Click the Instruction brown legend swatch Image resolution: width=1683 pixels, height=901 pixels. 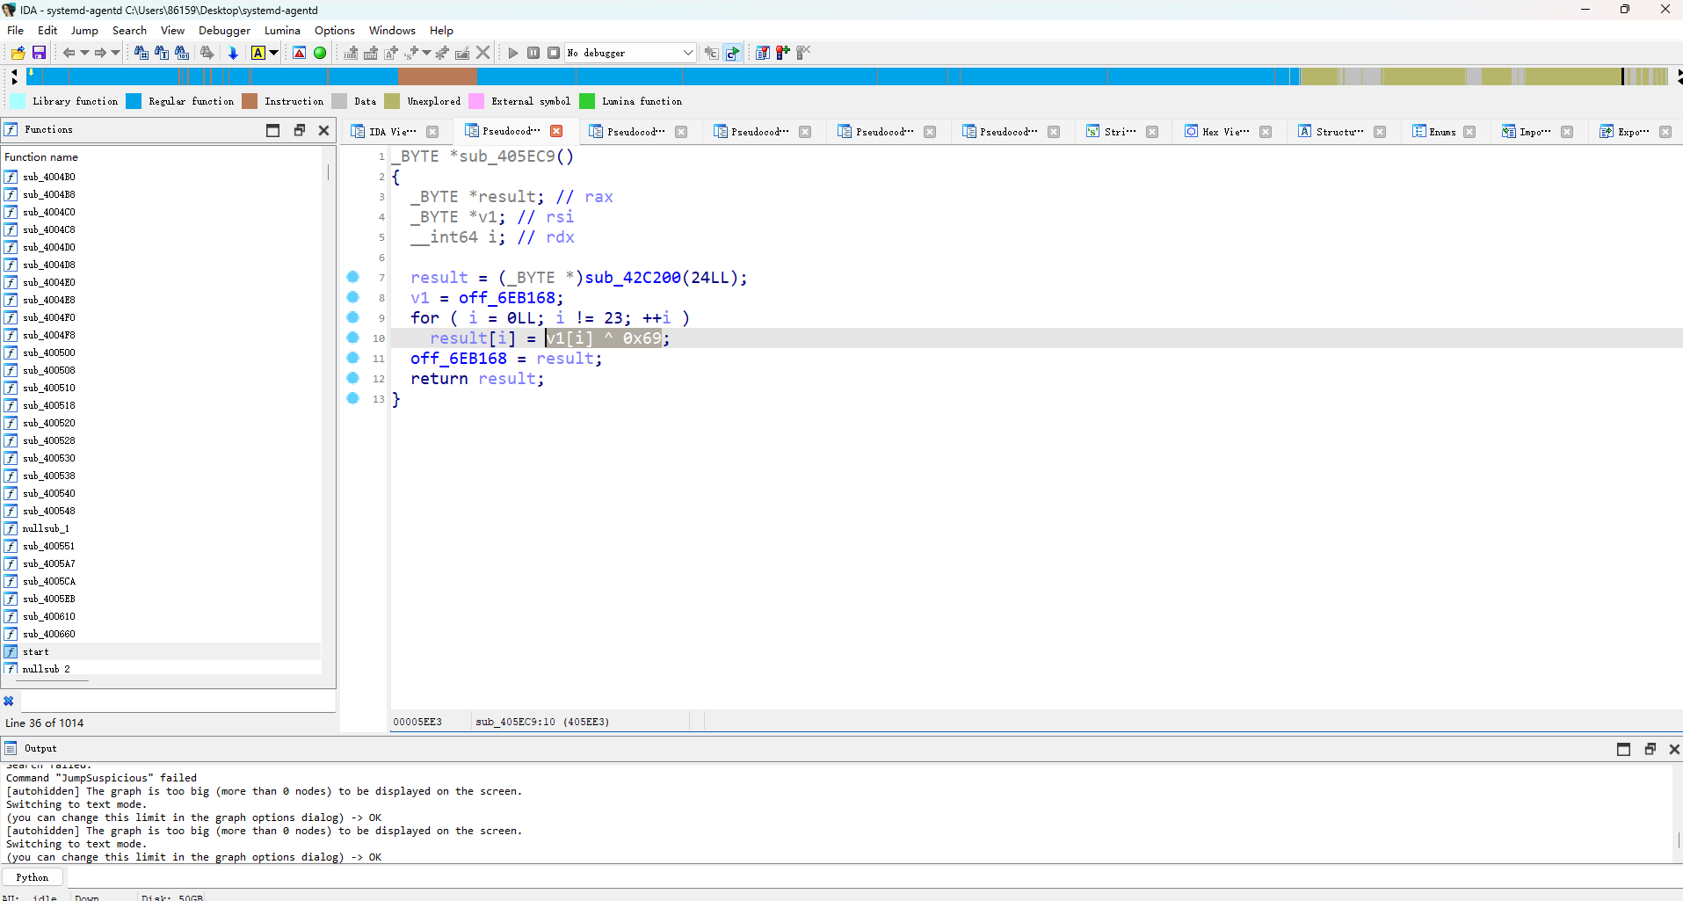tap(250, 101)
